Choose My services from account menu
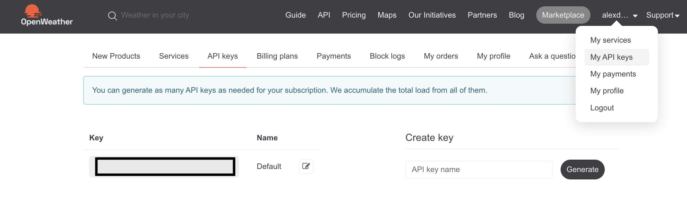The width and height of the screenshot is (687, 202). coord(611,40)
